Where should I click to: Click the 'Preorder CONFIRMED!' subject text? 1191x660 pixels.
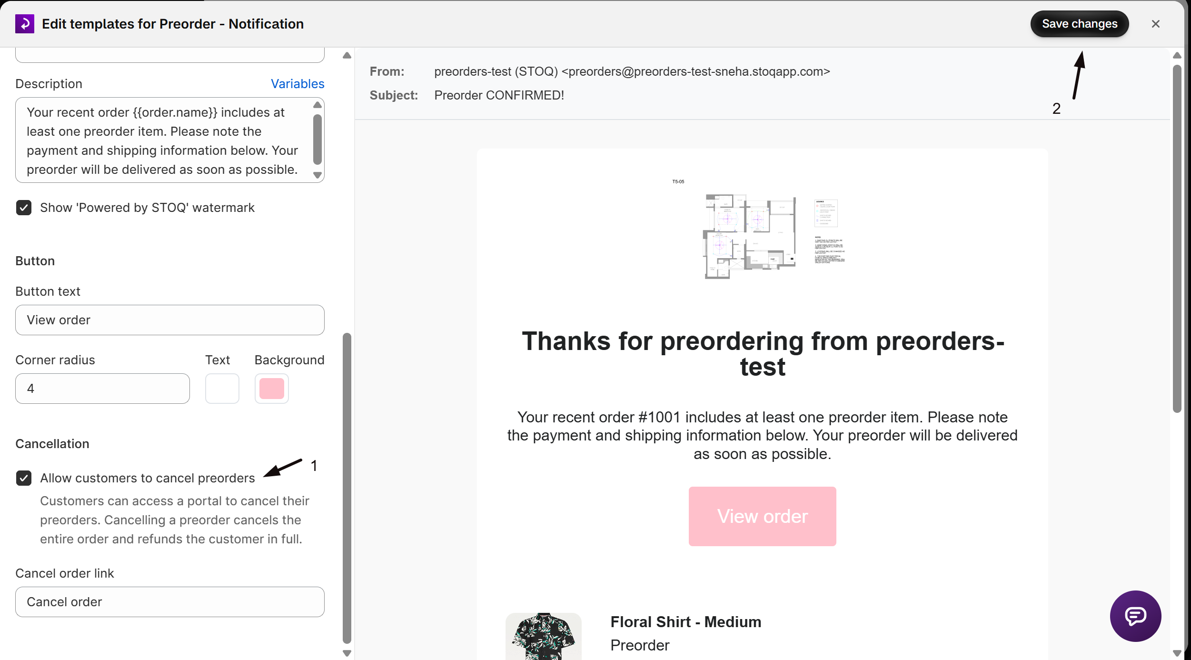[499, 95]
